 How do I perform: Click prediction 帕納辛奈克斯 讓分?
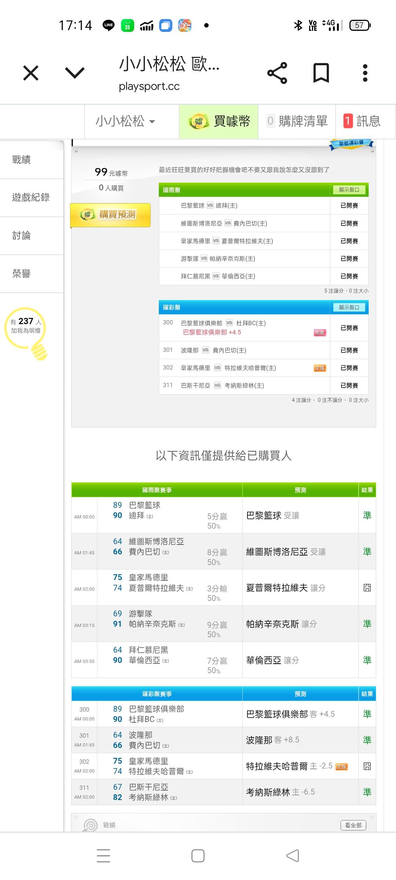point(281,624)
